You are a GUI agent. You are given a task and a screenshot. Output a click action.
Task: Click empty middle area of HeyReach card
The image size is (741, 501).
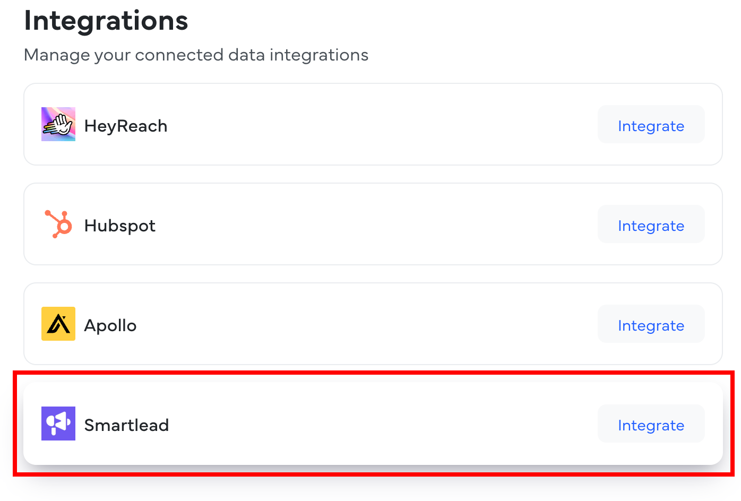372,125
